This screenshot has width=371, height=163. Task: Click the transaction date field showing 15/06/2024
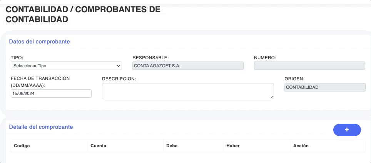pyautogui.click(x=51, y=93)
